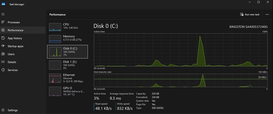The height and width of the screenshot is (114, 273).
Task: Click the Startup apps gauge icon
Action: coord(3,46)
